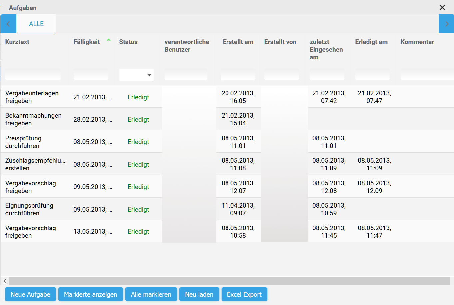Viewport: 454px width, 305px height.
Task: Click Erstellt am 08.05.2013, 10:58 cell
Action: (238, 231)
